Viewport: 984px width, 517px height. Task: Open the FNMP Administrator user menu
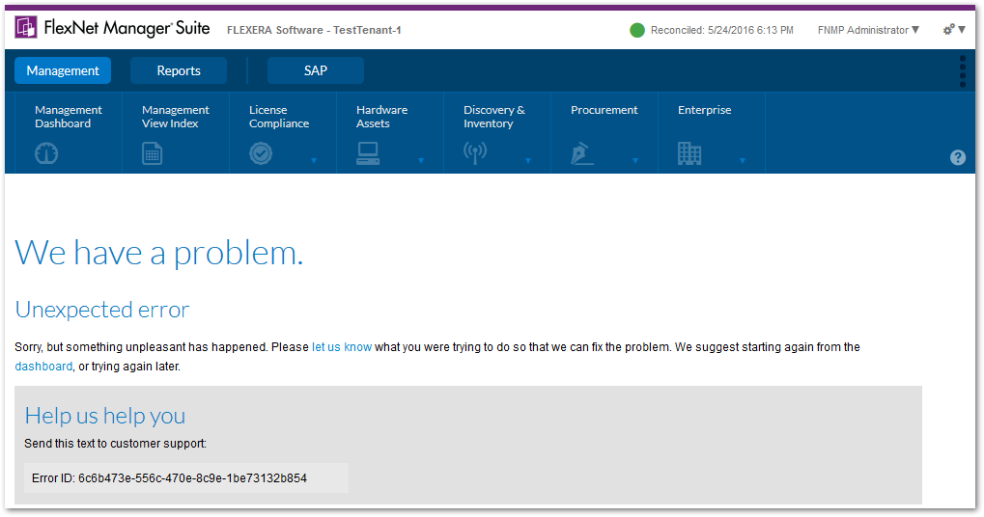(x=868, y=30)
